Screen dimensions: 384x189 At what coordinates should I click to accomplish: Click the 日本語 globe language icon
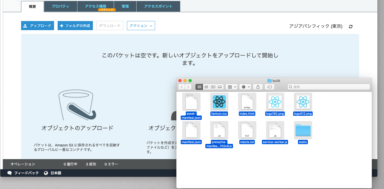[x=46, y=173]
